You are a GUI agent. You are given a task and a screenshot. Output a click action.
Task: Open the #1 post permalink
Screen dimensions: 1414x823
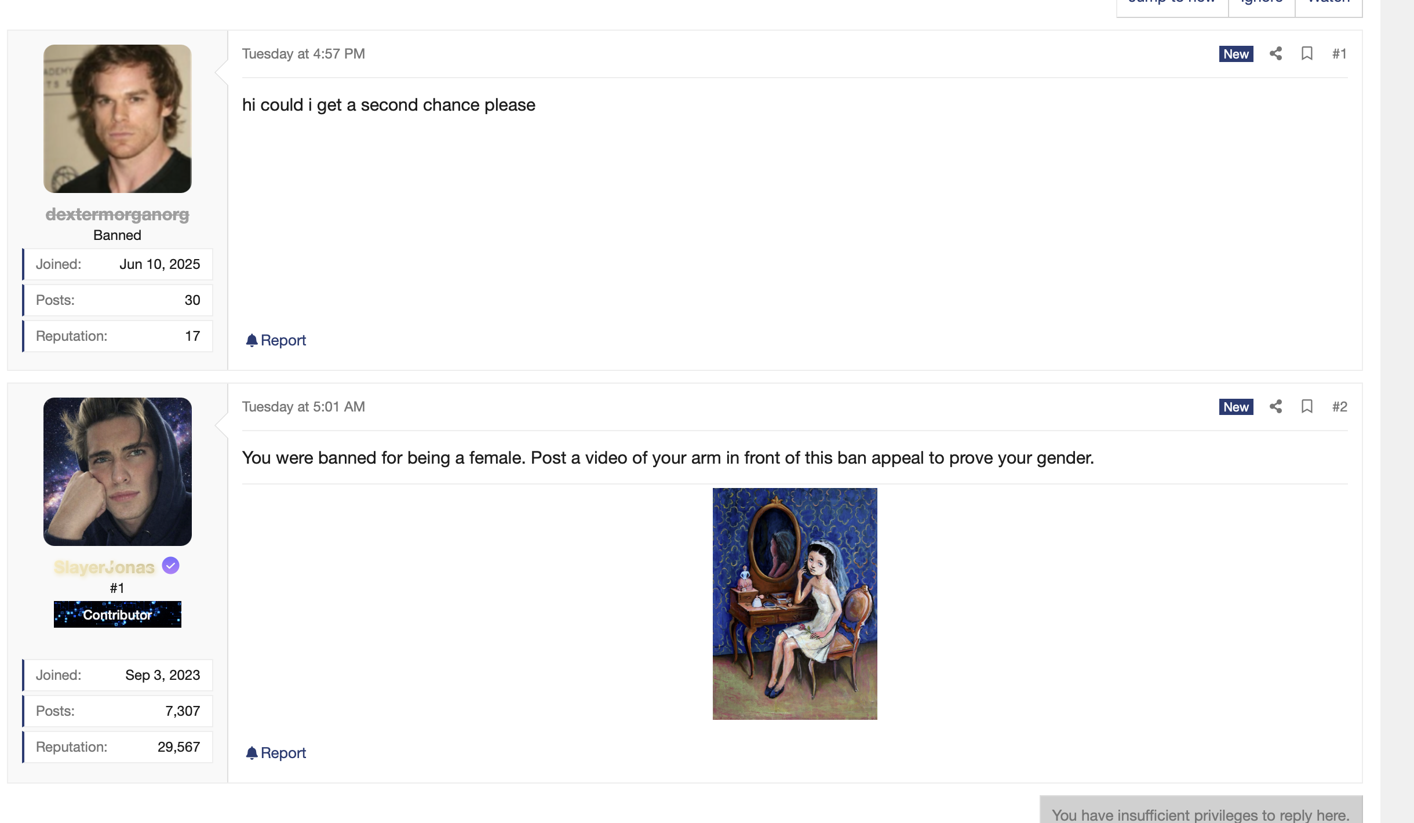coord(1339,53)
